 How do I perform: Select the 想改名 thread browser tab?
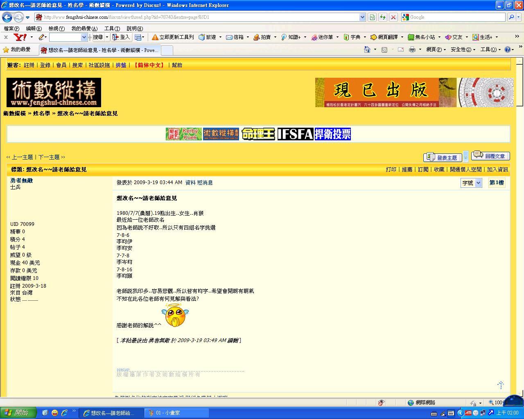(99, 50)
